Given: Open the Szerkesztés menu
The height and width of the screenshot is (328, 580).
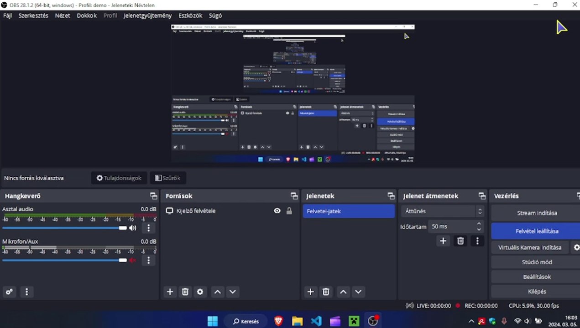Looking at the screenshot, I should 33,15.
